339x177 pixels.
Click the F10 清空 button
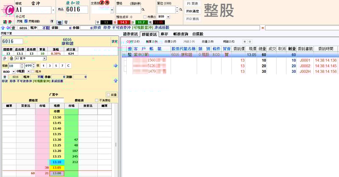click(192, 11)
